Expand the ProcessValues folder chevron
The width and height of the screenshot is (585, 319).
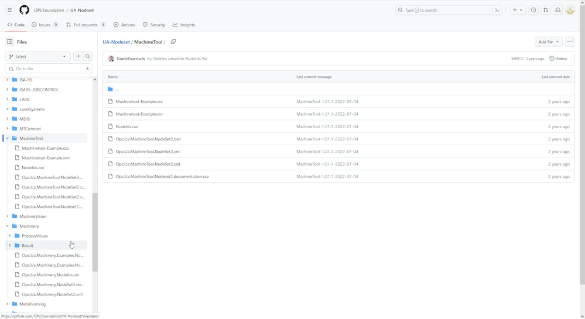(x=10, y=236)
